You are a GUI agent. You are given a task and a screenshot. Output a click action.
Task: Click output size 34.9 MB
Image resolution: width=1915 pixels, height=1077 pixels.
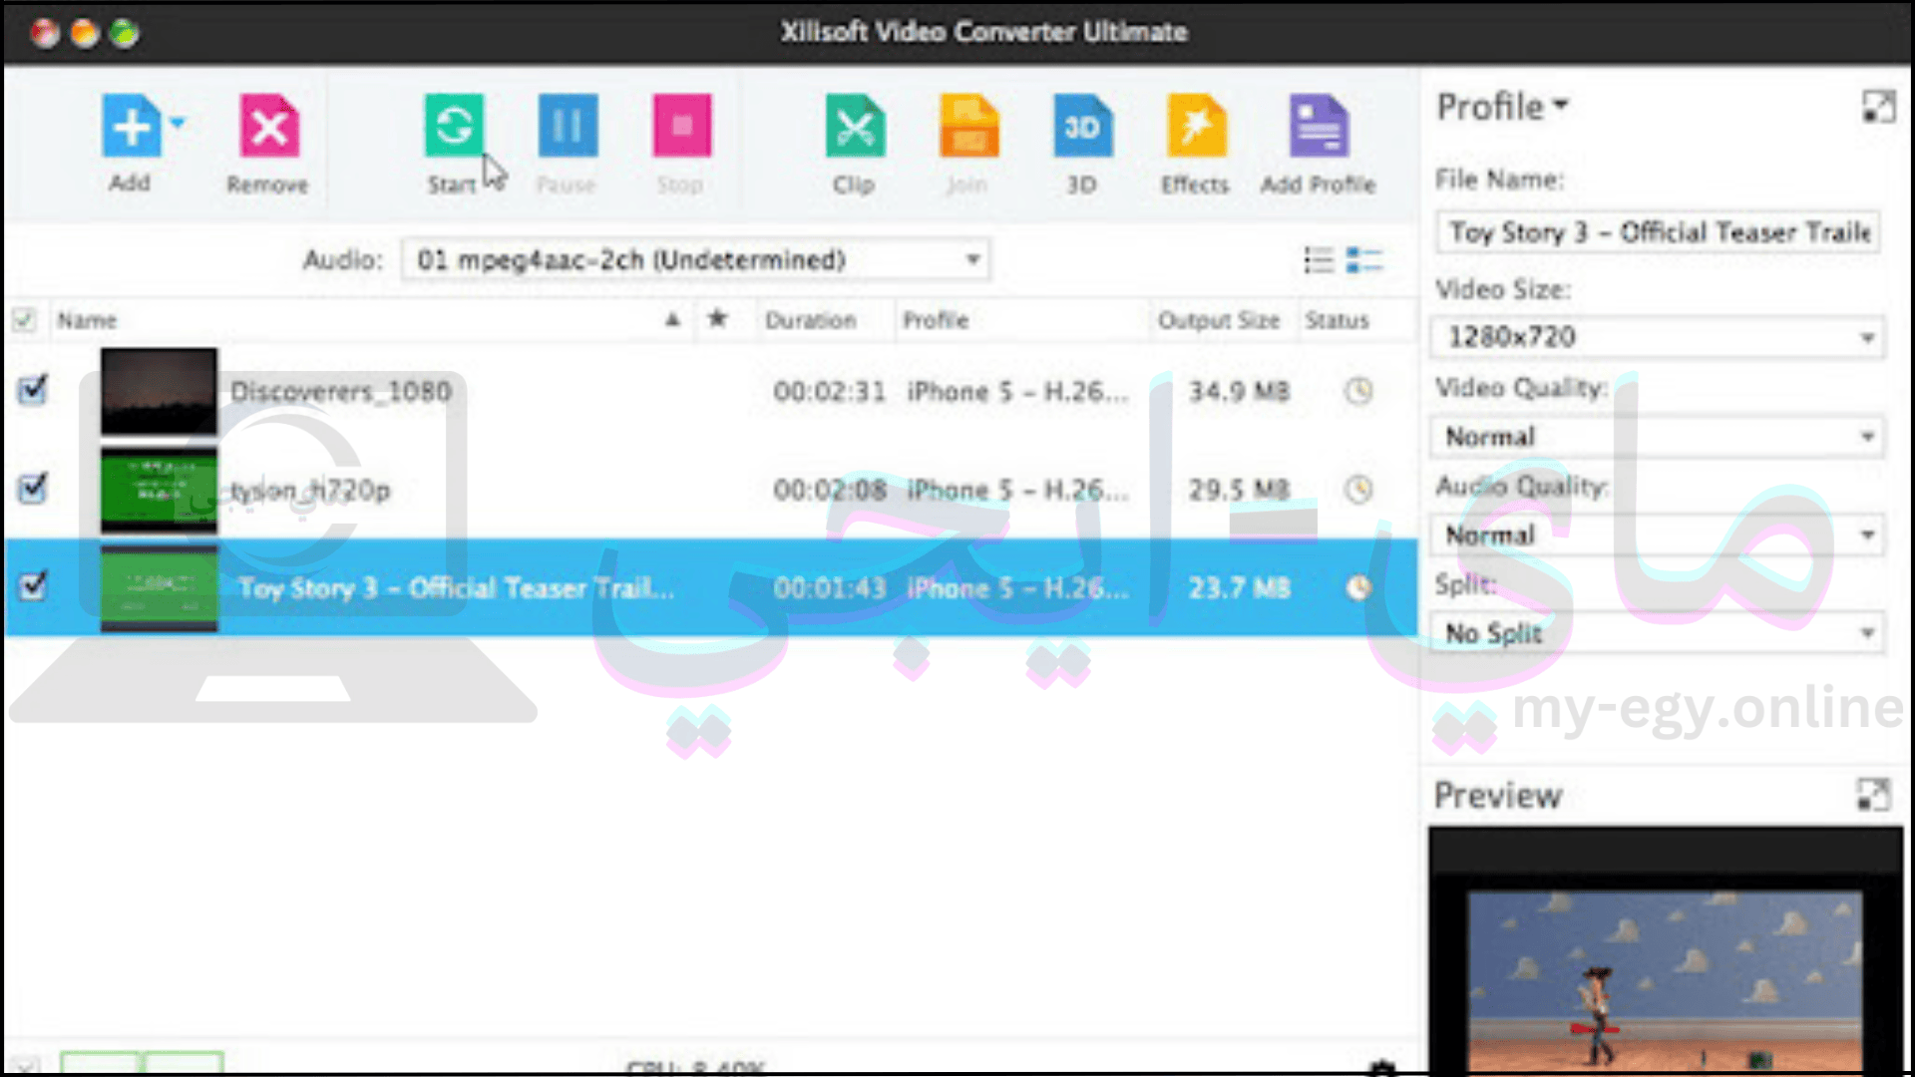[x=1239, y=391]
